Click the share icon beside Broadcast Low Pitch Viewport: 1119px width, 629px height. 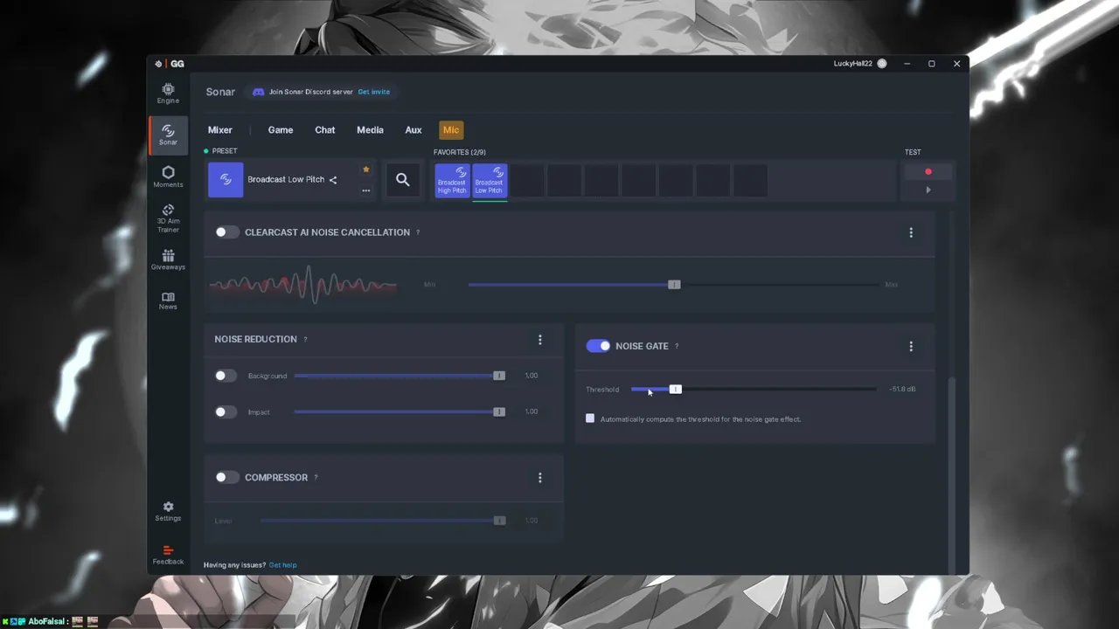(333, 180)
